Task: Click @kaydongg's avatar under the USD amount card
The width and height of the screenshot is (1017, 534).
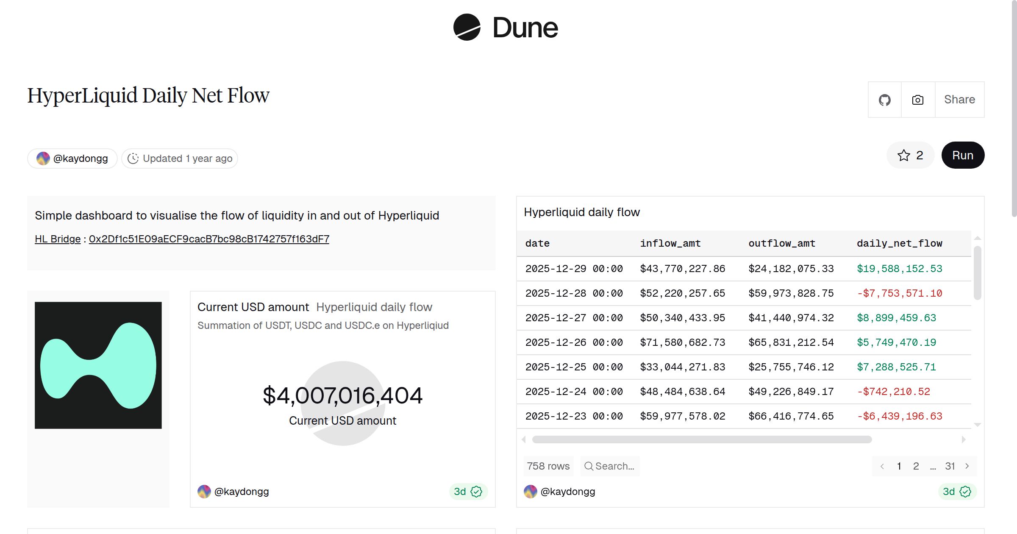Action: point(205,492)
